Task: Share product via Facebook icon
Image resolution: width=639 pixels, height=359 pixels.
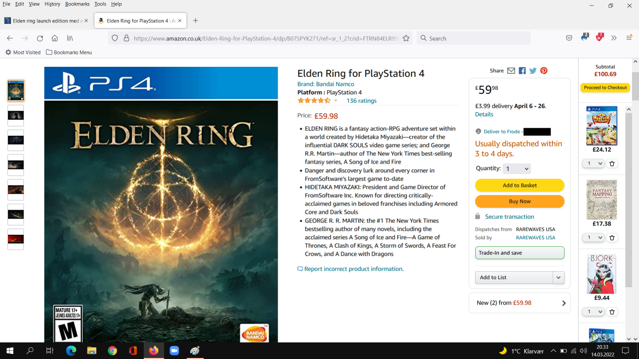Action: (522, 71)
